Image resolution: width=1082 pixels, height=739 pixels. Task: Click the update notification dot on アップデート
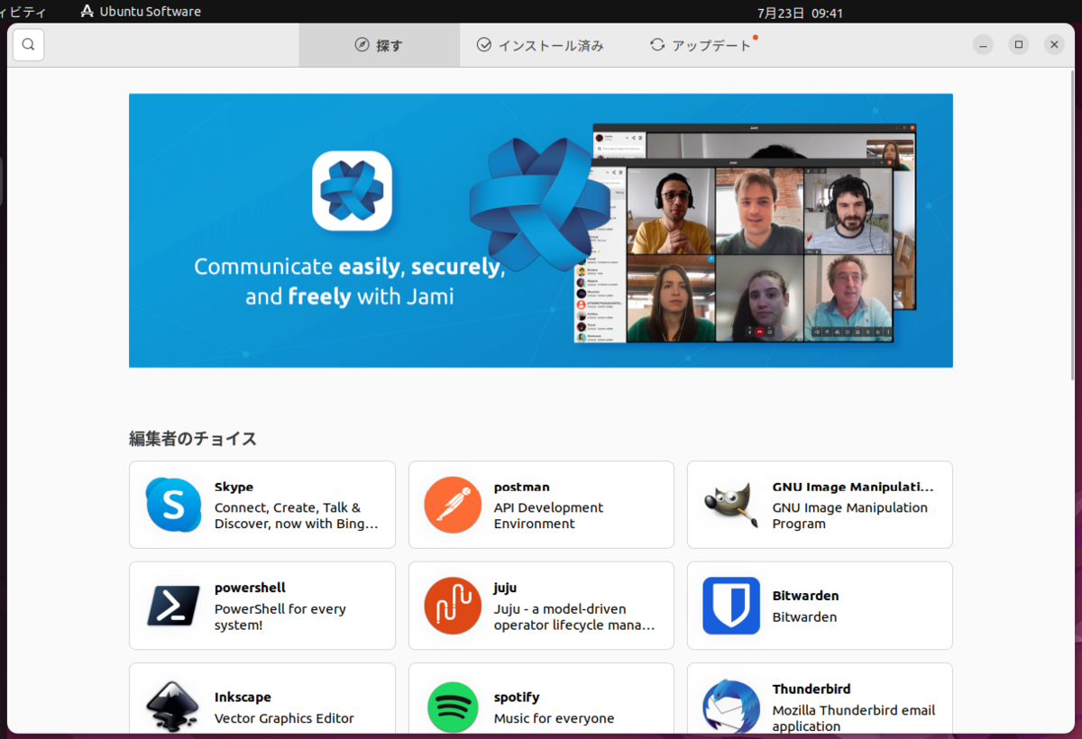(756, 38)
